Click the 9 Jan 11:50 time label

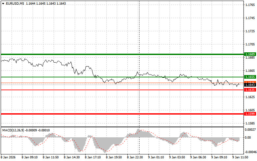(x=240, y=157)
